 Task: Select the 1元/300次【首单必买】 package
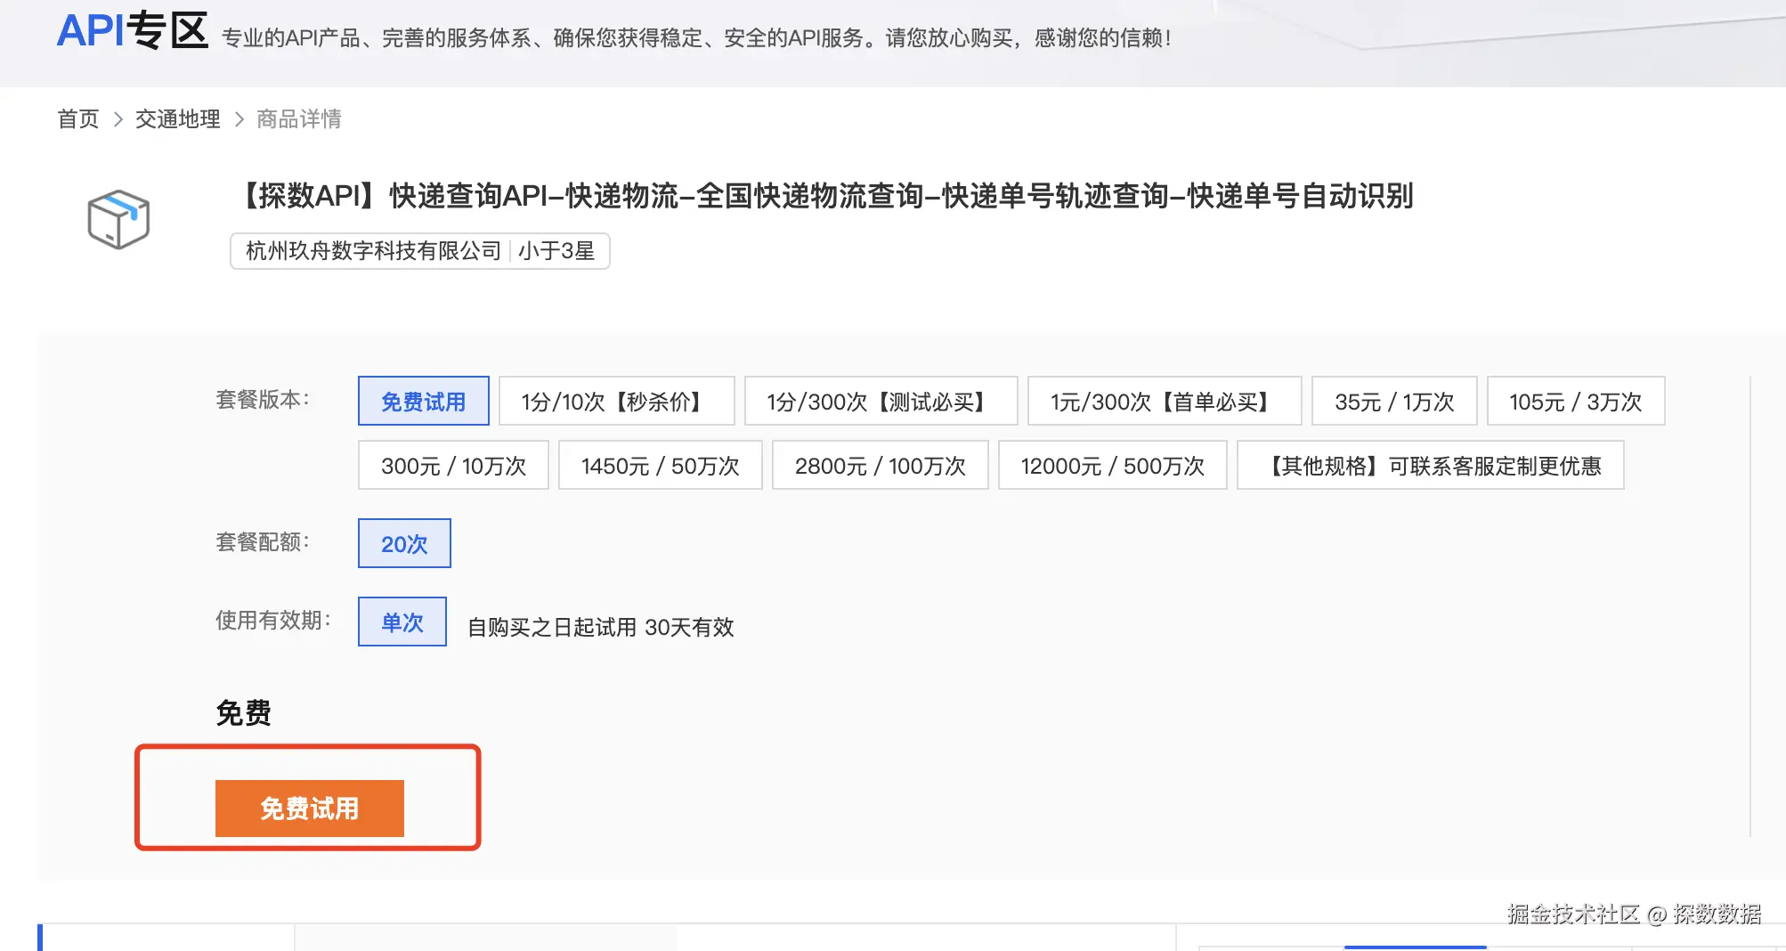point(1165,401)
